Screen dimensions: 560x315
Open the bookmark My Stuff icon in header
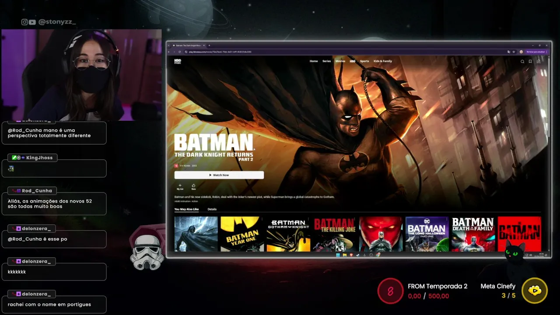(x=530, y=61)
